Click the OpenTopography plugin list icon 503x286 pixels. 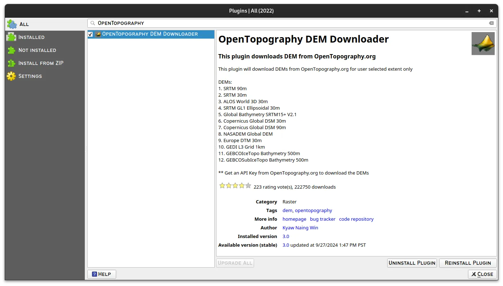98,34
